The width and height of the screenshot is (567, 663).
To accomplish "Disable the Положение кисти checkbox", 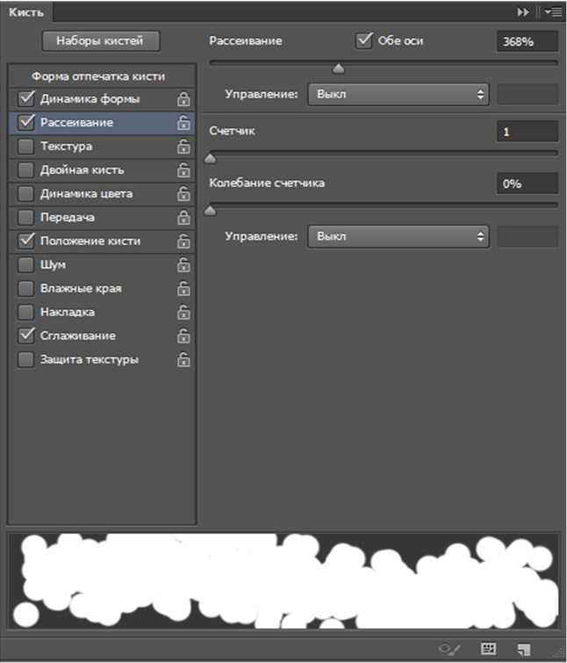I will pyautogui.click(x=25, y=241).
